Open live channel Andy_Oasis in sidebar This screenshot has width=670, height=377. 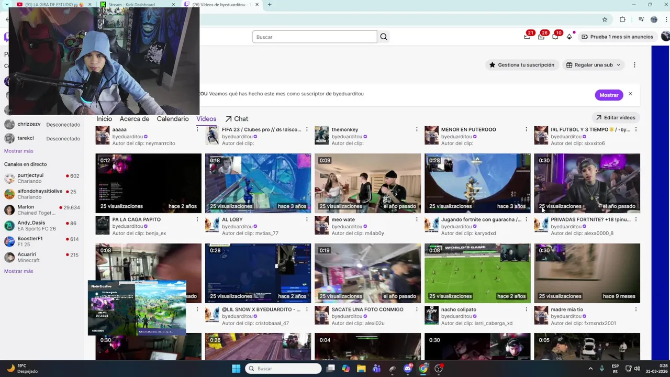click(42, 226)
